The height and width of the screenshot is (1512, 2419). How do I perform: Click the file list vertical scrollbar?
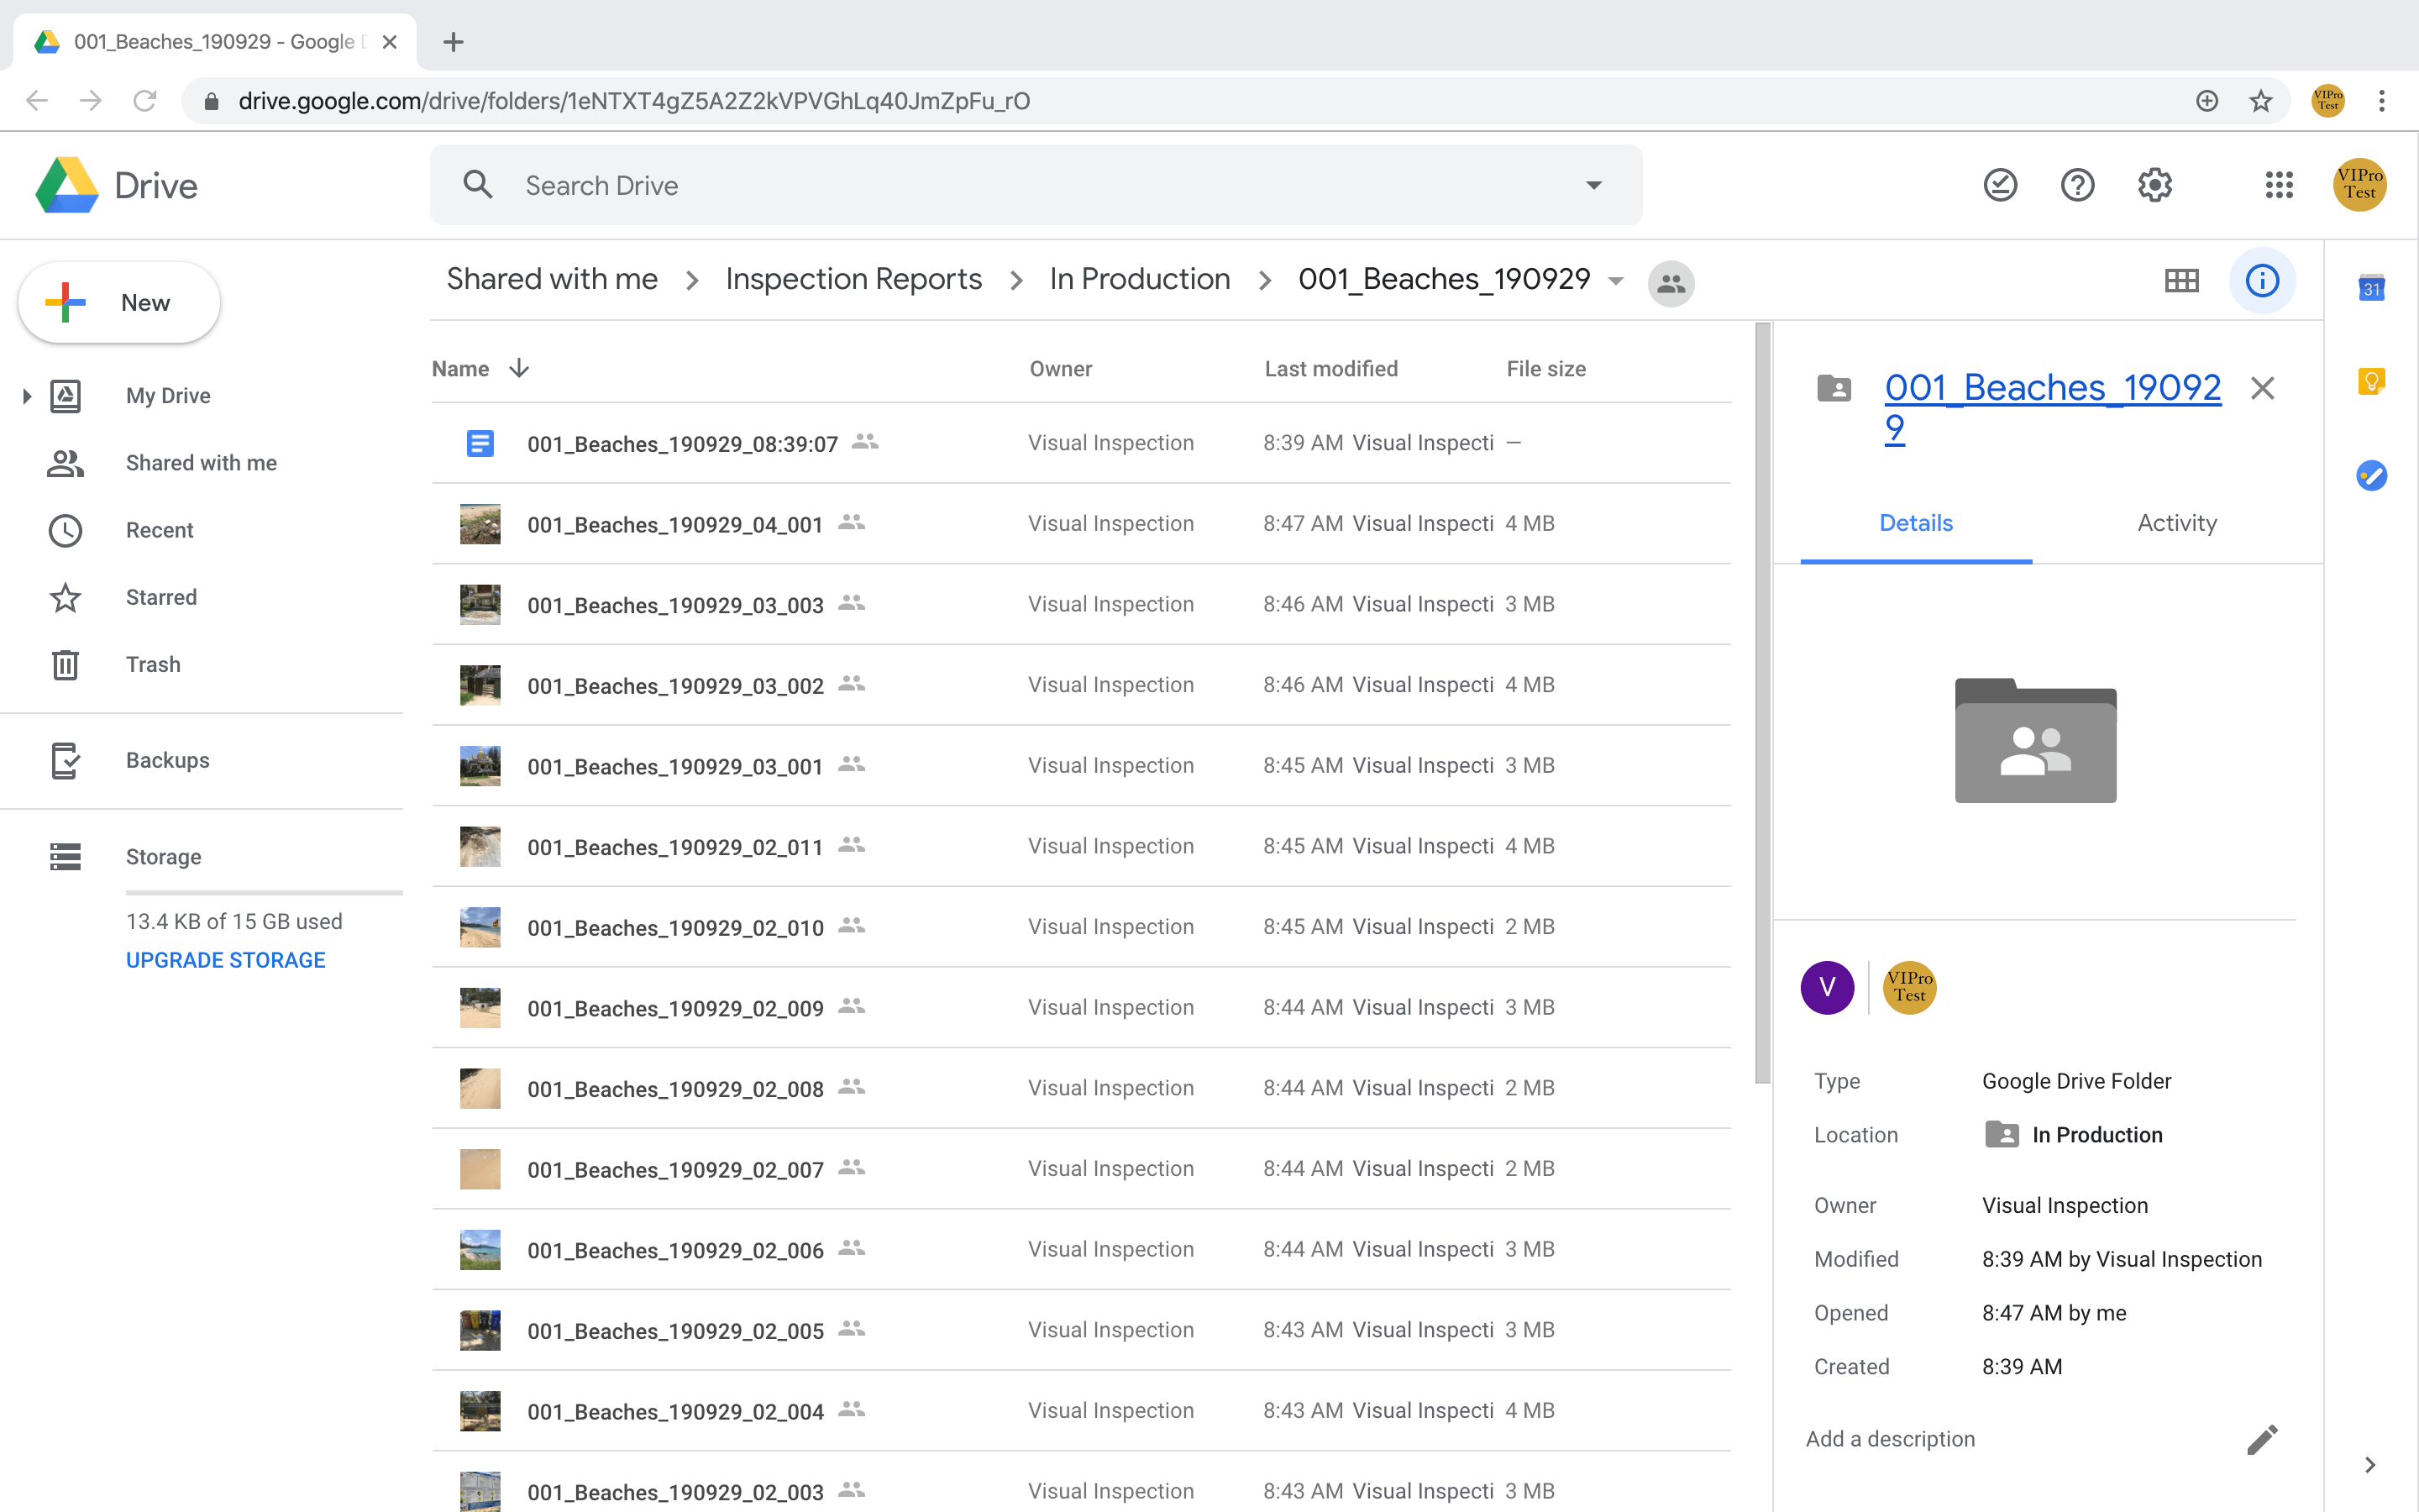pos(1762,702)
